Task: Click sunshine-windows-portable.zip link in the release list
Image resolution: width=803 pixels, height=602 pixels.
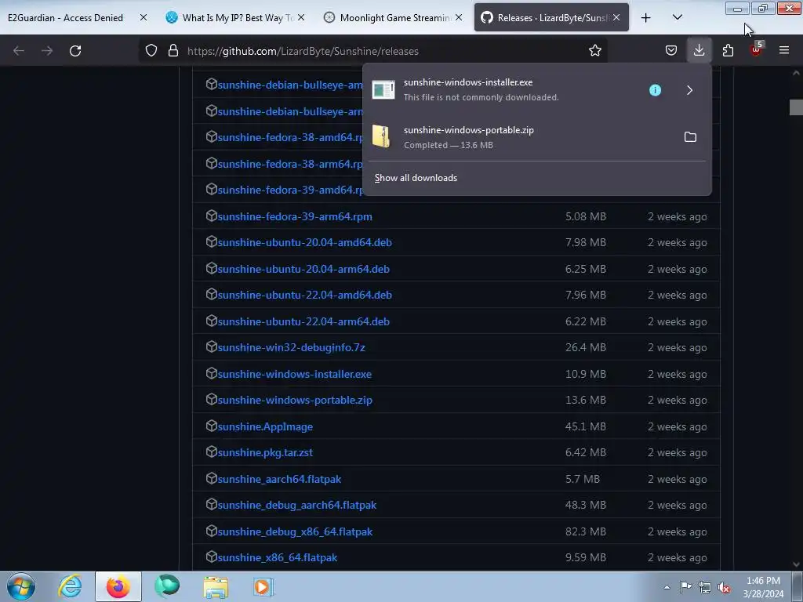Action: [x=295, y=401]
